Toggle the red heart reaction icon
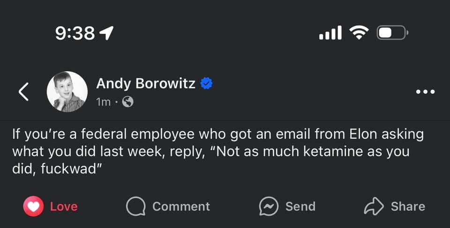 (34, 206)
